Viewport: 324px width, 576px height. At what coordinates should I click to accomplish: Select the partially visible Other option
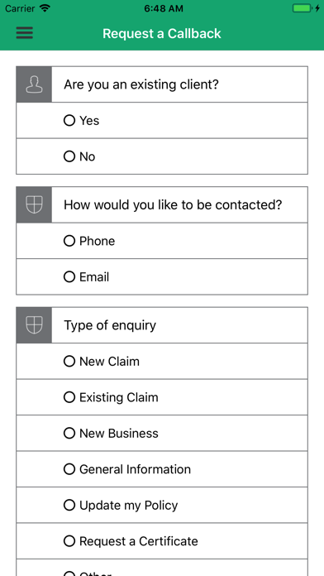162,568
